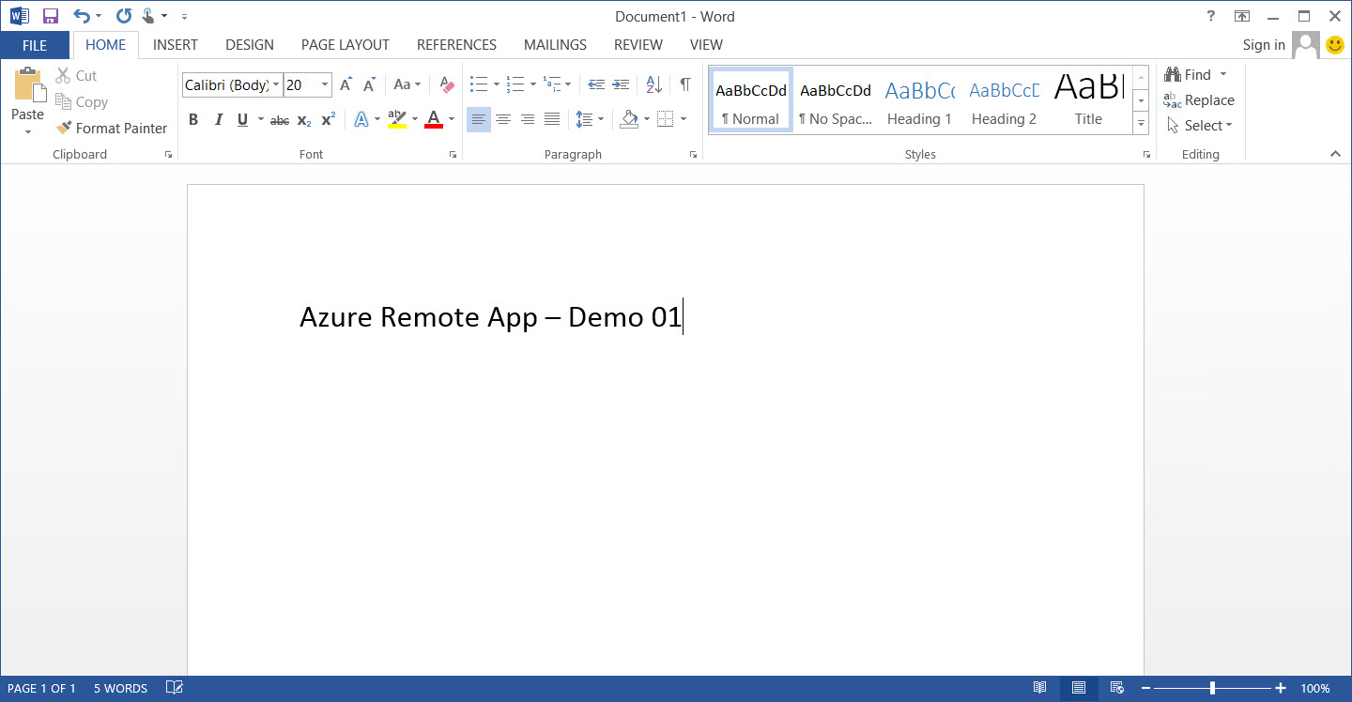Click the Save icon in the quick access toolbar
Screen dimensions: 1352x702
point(51,16)
